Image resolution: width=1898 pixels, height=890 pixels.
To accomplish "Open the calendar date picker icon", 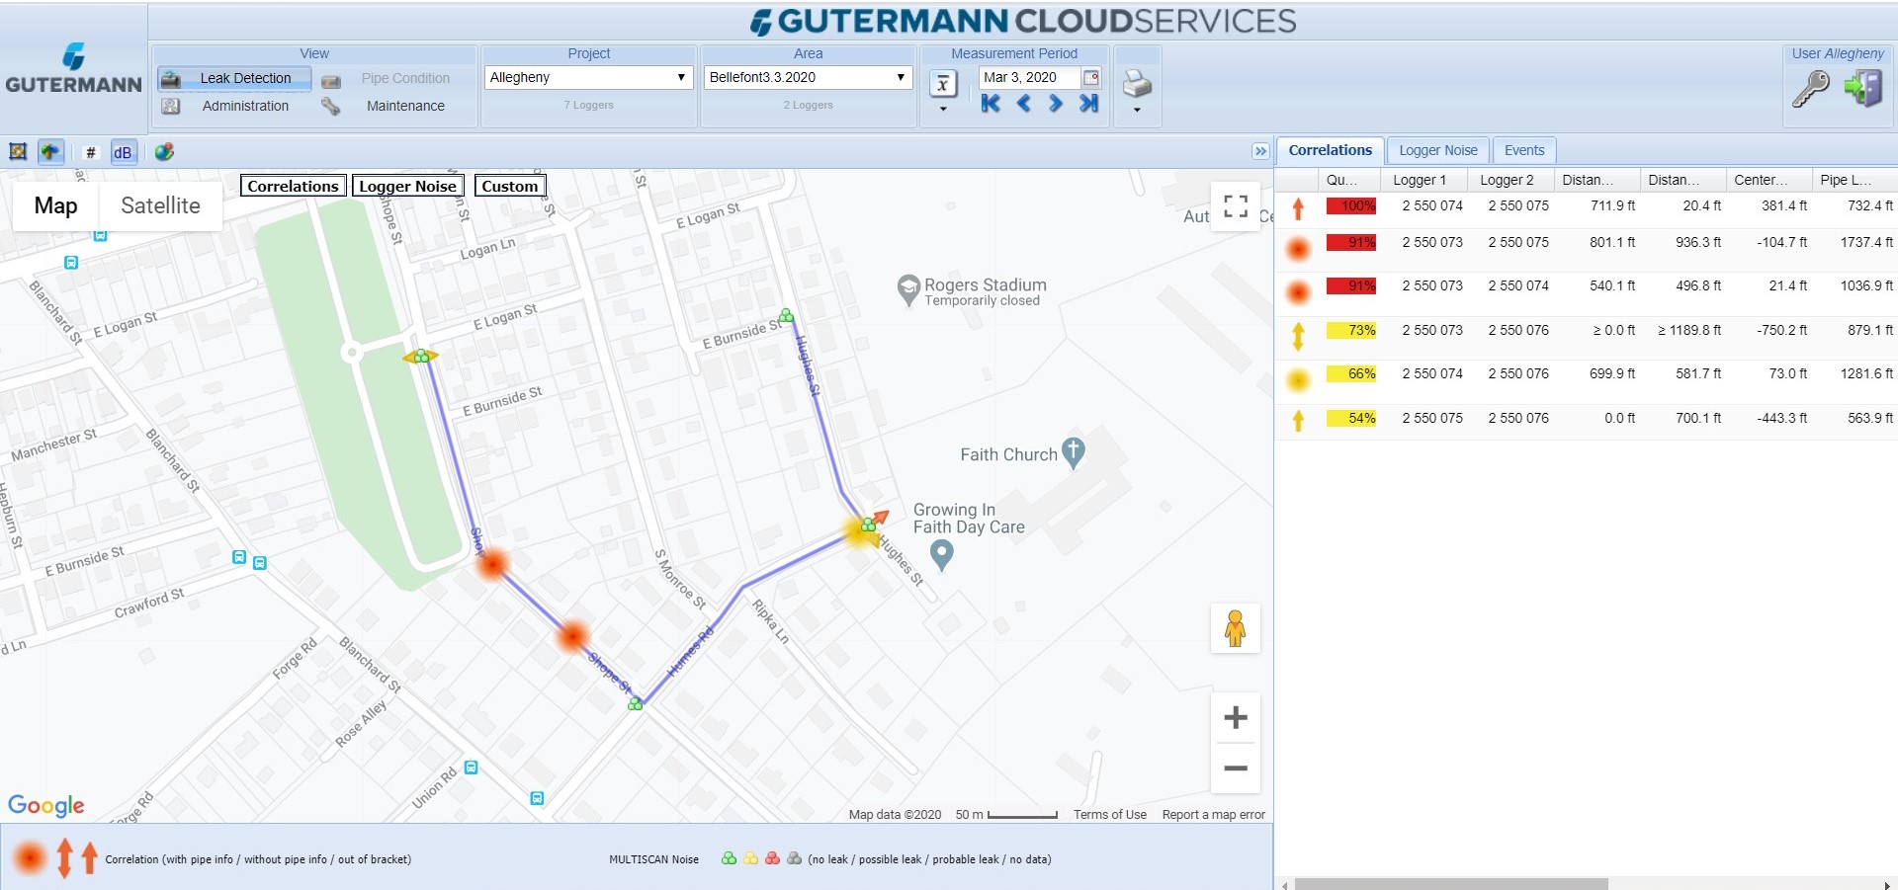I will pos(1090,77).
